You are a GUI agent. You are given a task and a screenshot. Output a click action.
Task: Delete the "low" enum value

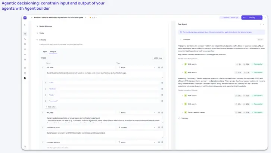162,83
